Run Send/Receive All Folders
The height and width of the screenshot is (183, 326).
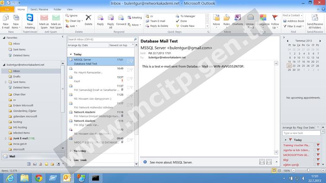point(314,22)
